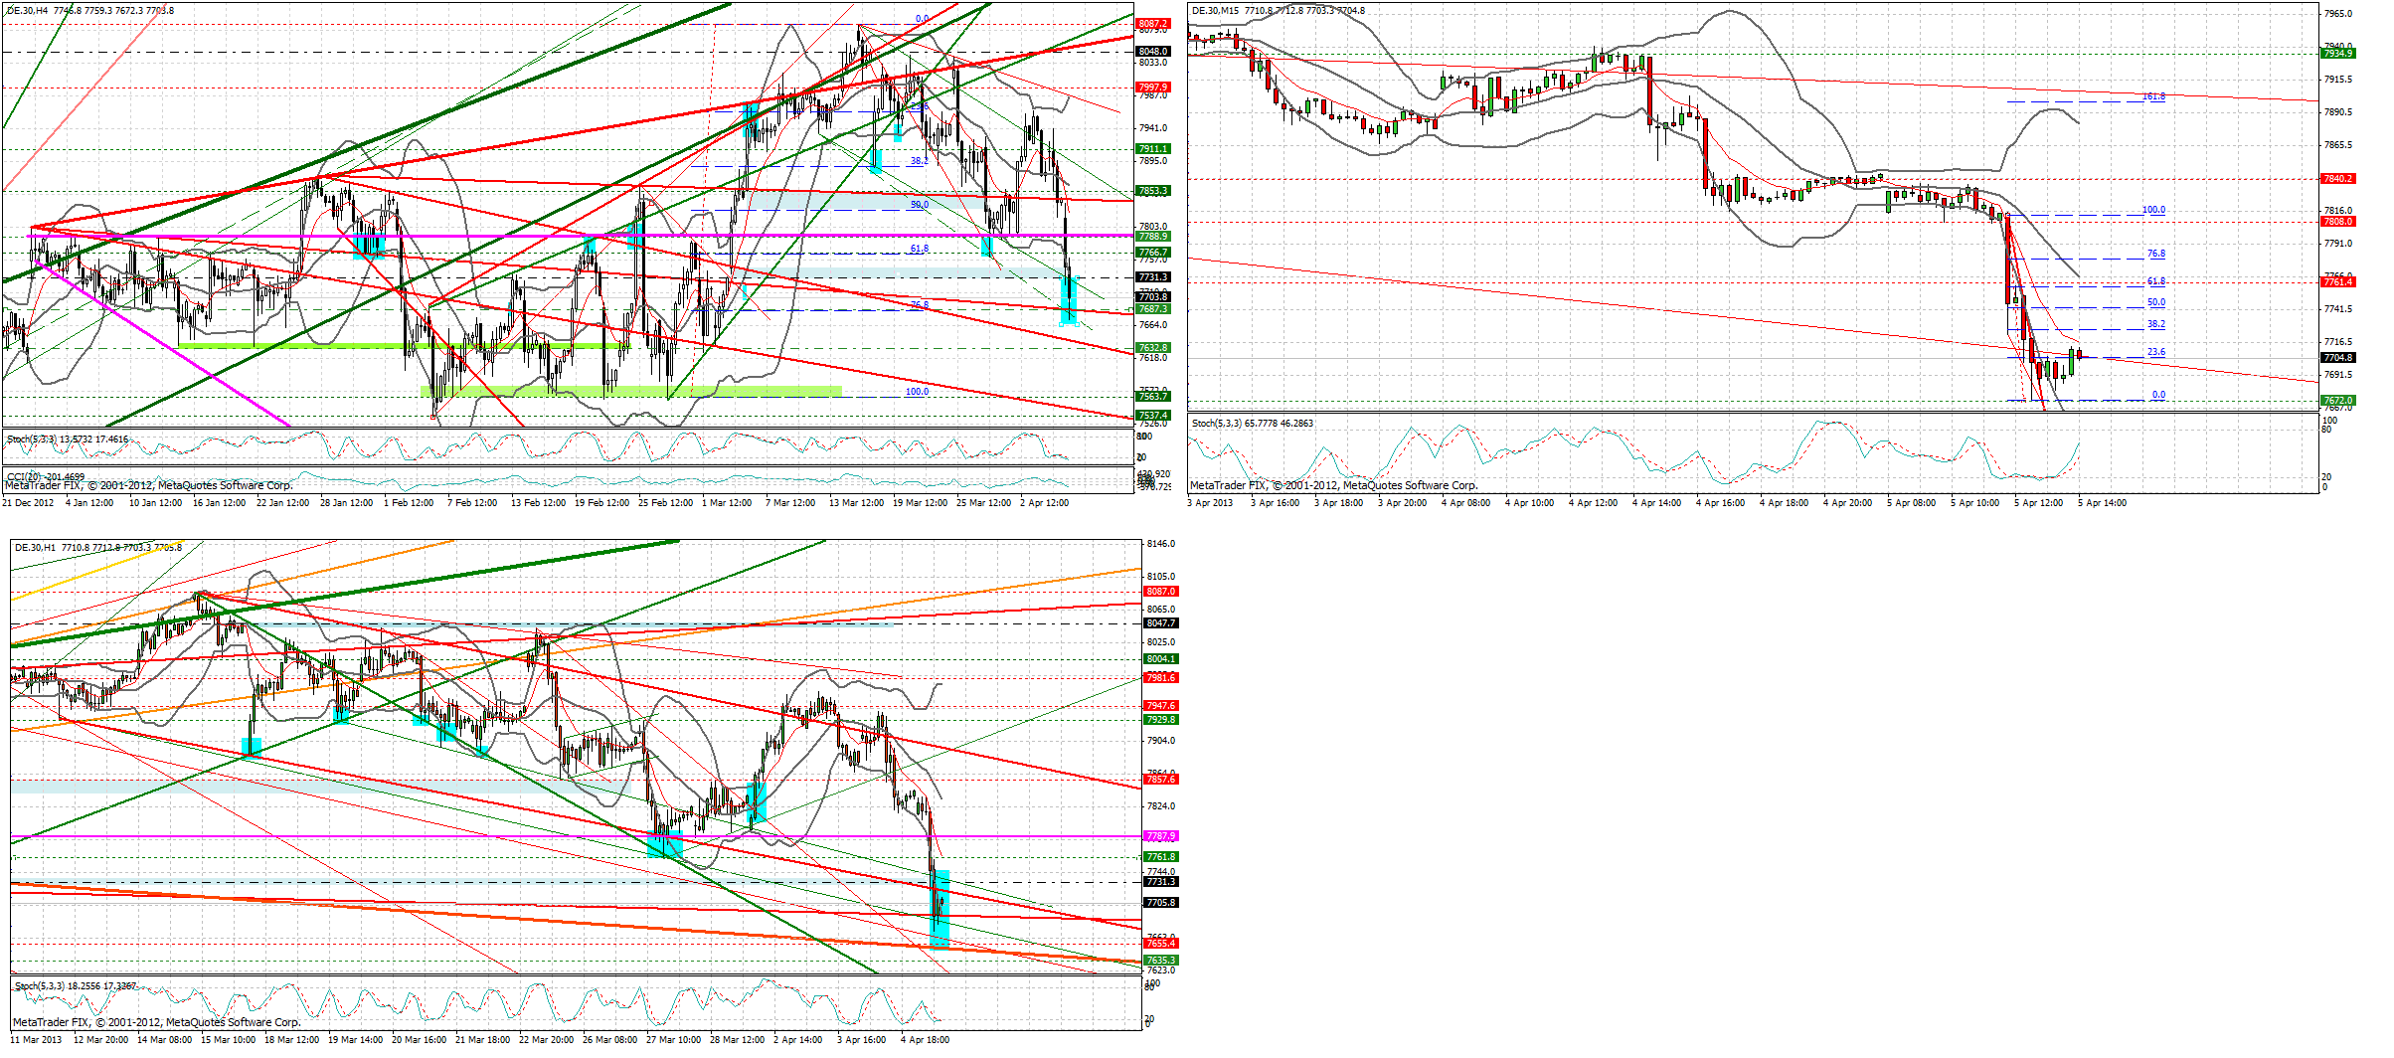Click the 7537.4 green price label
Image resolution: width=2394 pixels, height=1058 pixels.
(x=1153, y=415)
